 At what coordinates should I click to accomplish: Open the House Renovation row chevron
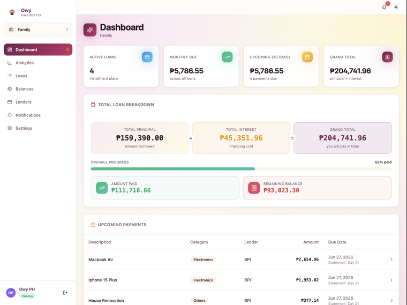click(391, 301)
